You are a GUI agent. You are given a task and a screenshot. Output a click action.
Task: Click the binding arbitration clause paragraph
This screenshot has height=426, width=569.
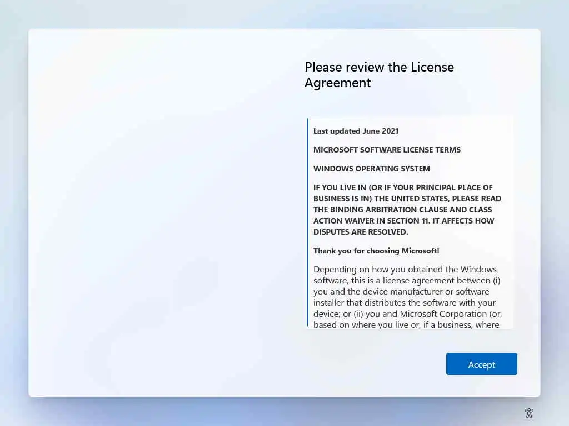tap(407, 210)
